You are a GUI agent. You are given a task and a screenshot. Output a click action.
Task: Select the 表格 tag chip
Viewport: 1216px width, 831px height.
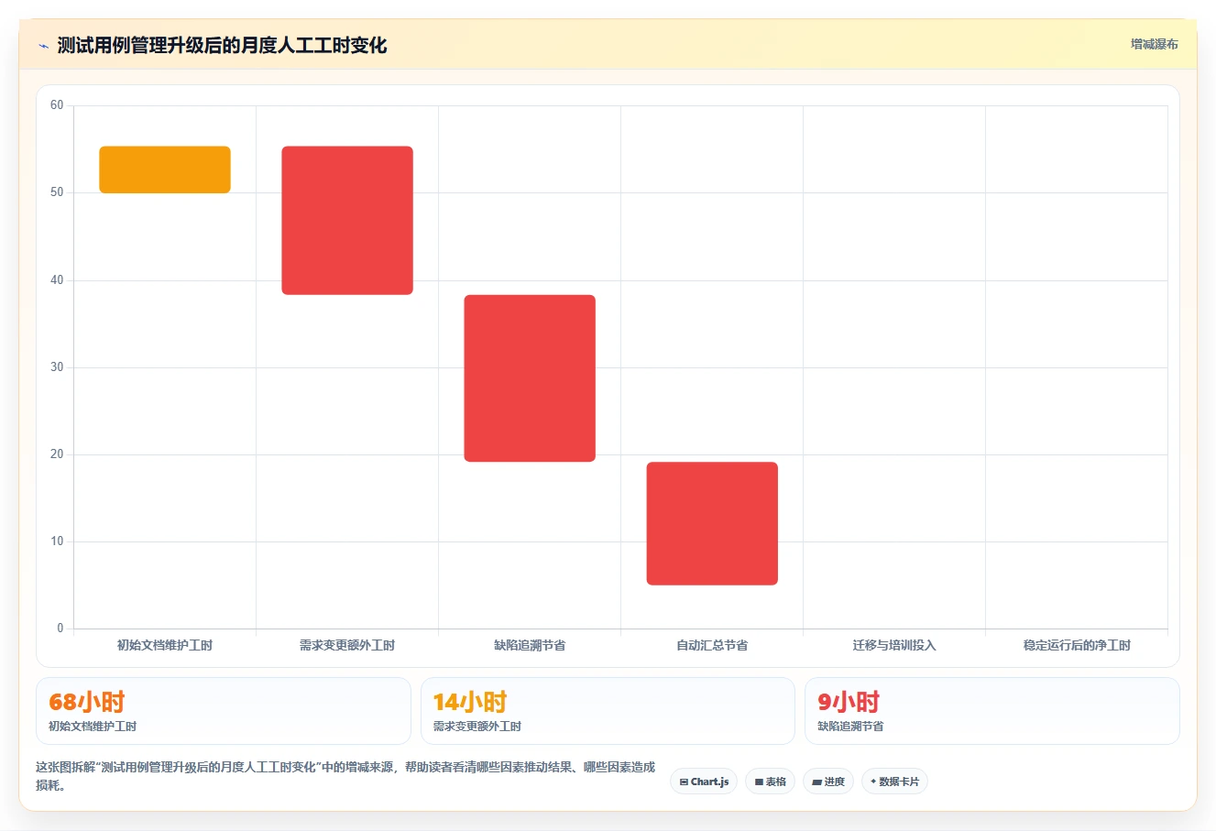(770, 782)
